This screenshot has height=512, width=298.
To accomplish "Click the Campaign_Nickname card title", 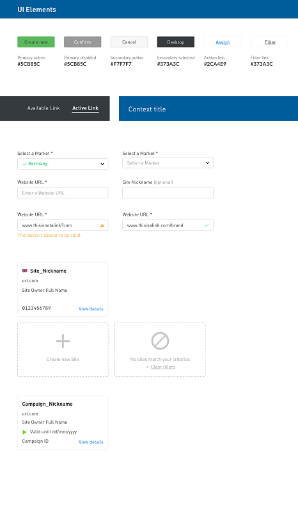I will (47, 404).
